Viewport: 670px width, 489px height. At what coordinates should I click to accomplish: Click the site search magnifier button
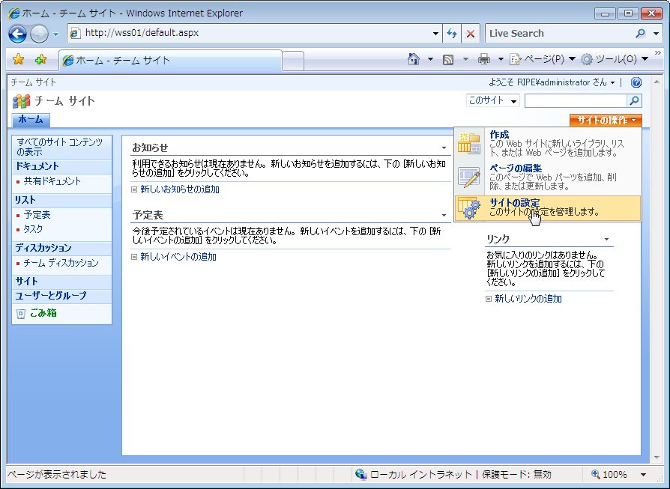click(635, 101)
